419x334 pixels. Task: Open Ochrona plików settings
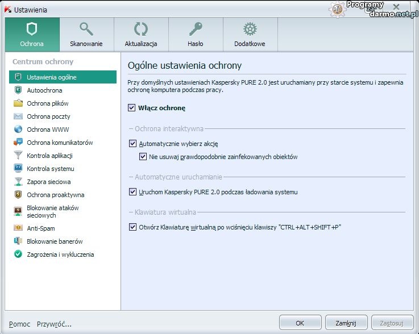point(63,103)
